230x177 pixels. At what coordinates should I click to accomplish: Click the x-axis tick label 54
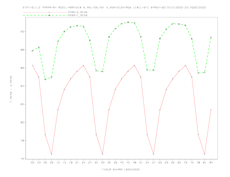[147, 163]
